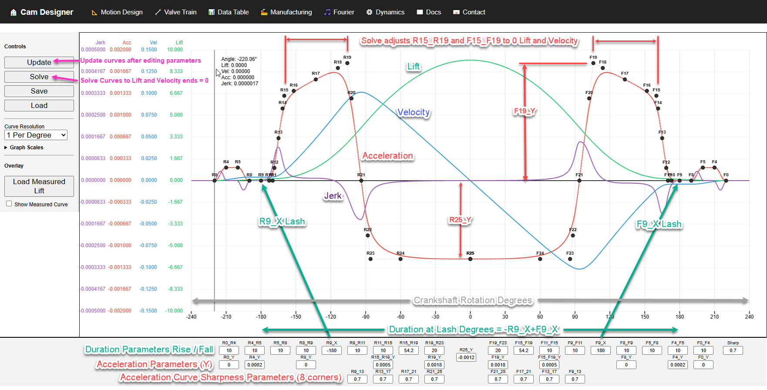Click the F4_Y acceleration input field
Screen dimensions: 767x390
678,365
